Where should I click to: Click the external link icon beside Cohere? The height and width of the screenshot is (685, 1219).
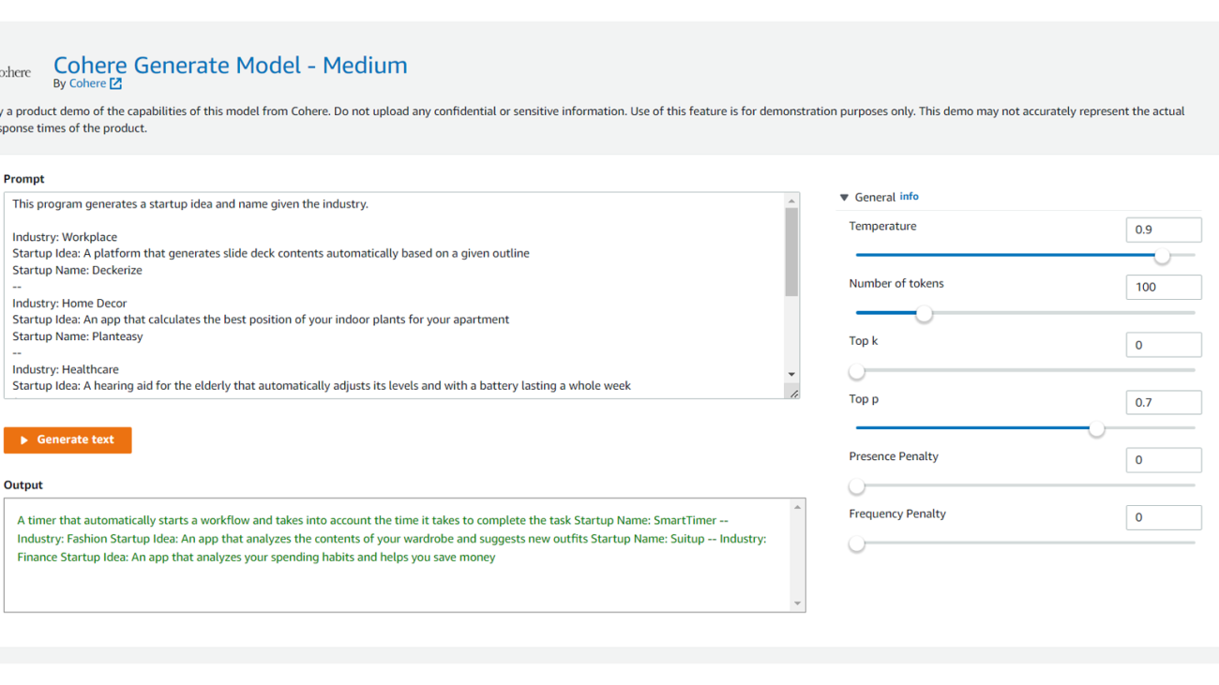pyautogui.click(x=115, y=83)
